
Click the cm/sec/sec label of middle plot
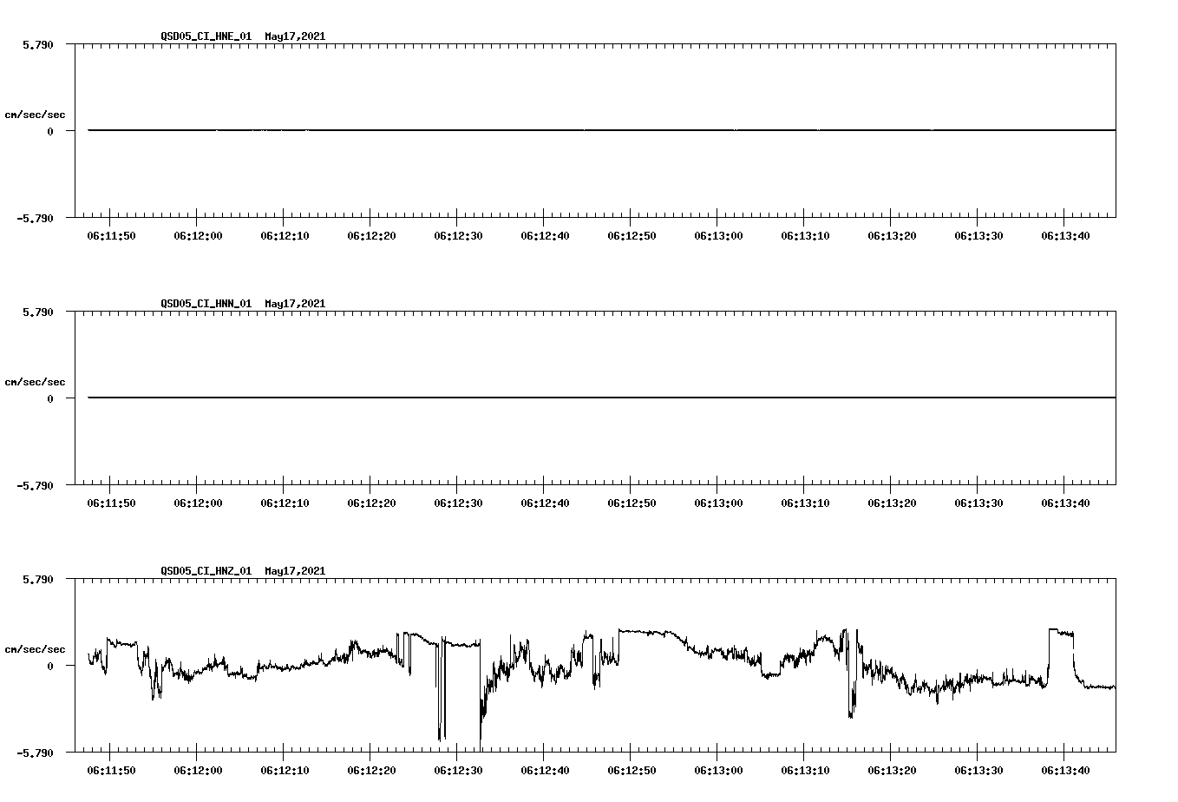36,381
